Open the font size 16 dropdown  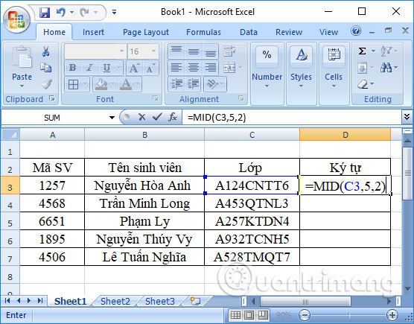pyautogui.click(x=153, y=51)
